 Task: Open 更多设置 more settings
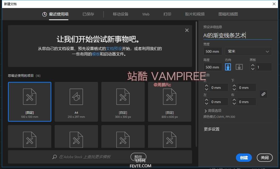click(212, 129)
